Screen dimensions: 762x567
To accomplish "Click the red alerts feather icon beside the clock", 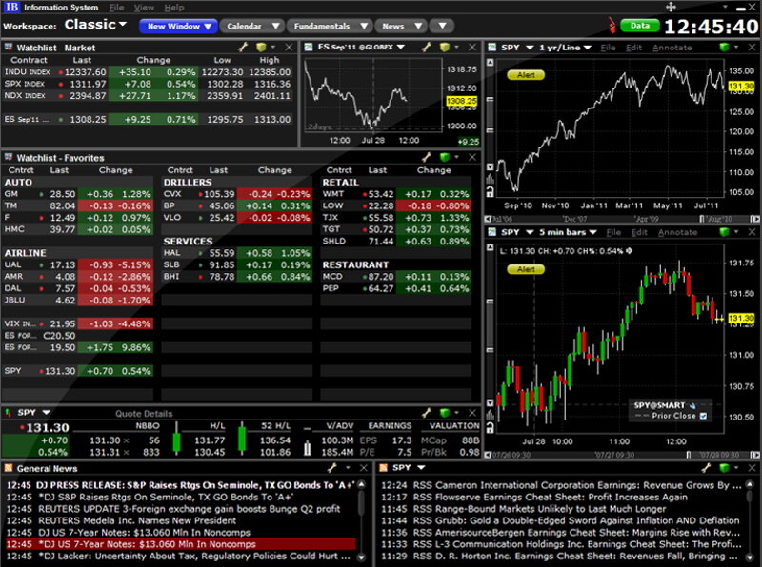I will pos(612,23).
